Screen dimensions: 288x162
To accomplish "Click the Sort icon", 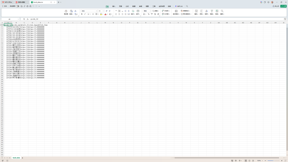I will pyautogui.click(x=206, y=11).
